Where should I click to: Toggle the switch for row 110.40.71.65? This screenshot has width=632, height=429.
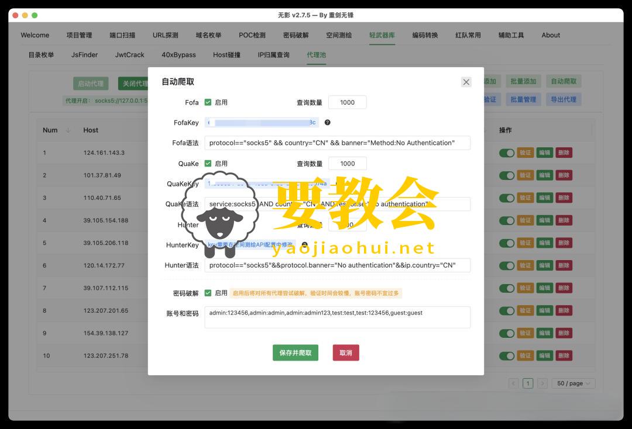pyautogui.click(x=507, y=198)
